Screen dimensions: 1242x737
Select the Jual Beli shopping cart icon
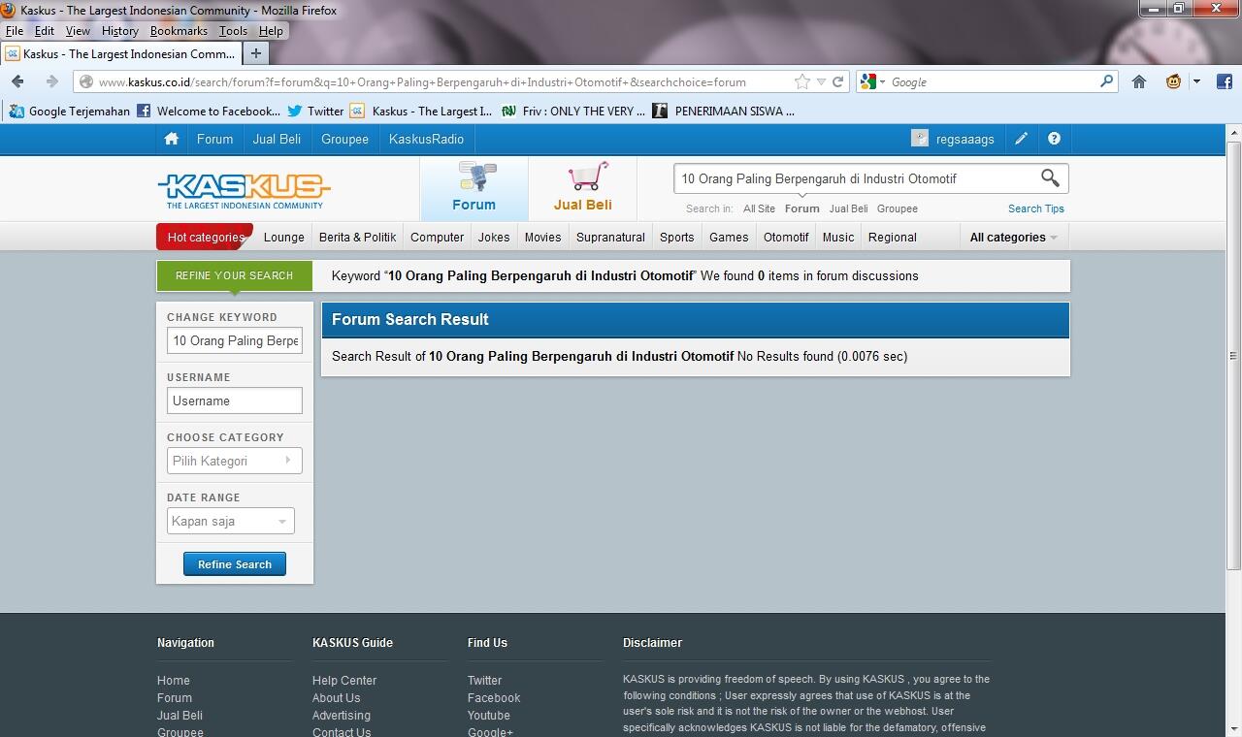point(587,176)
